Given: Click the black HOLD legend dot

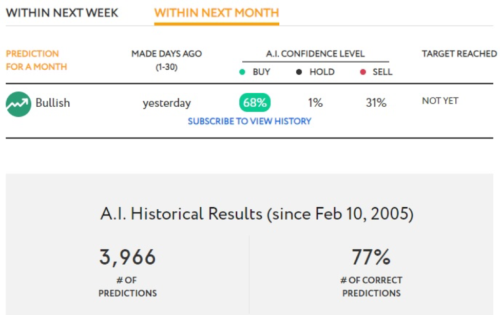Looking at the screenshot, I should (x=299, y=72).
